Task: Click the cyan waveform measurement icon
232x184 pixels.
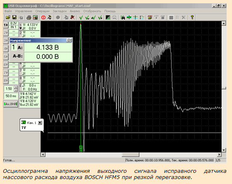Action: 142,17
